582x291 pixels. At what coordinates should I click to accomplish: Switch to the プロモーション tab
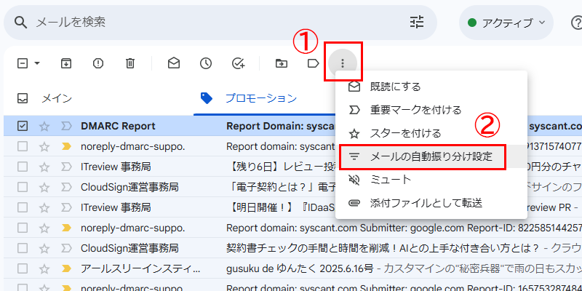260,98
